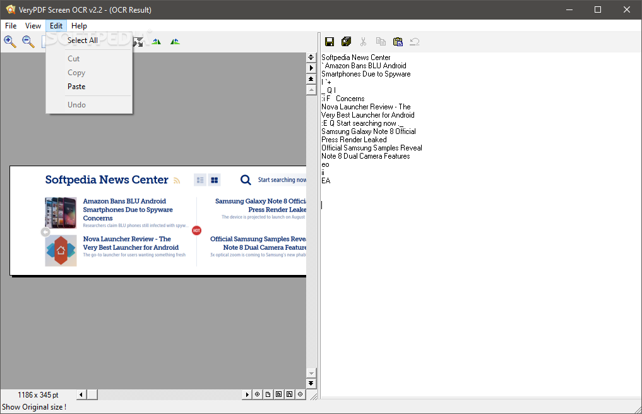Click the 'Very Best Launcher for Android' OCR line
This screenshot has width=642, height=414.
coord(367,115)
